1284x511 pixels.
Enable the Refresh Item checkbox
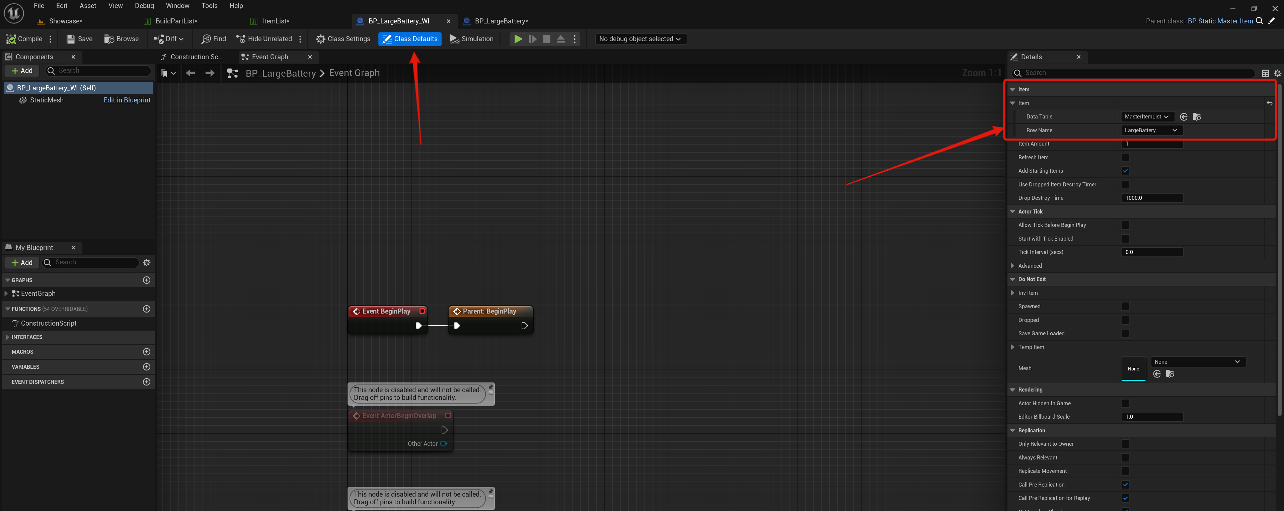click(x=1125, y=157)
